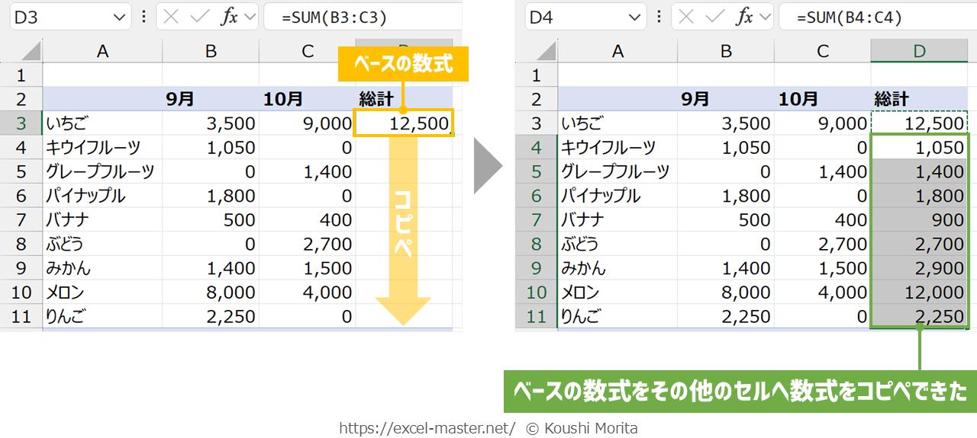The image size is (977, 438).
Task: Expand the Name Box dropdown showing D4
Action: (x=635, y=18)
